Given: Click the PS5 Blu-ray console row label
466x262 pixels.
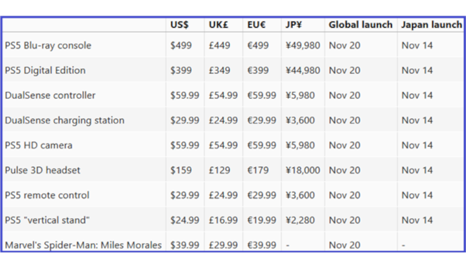Looking at the screenshot, I should [x=48, y=45].
